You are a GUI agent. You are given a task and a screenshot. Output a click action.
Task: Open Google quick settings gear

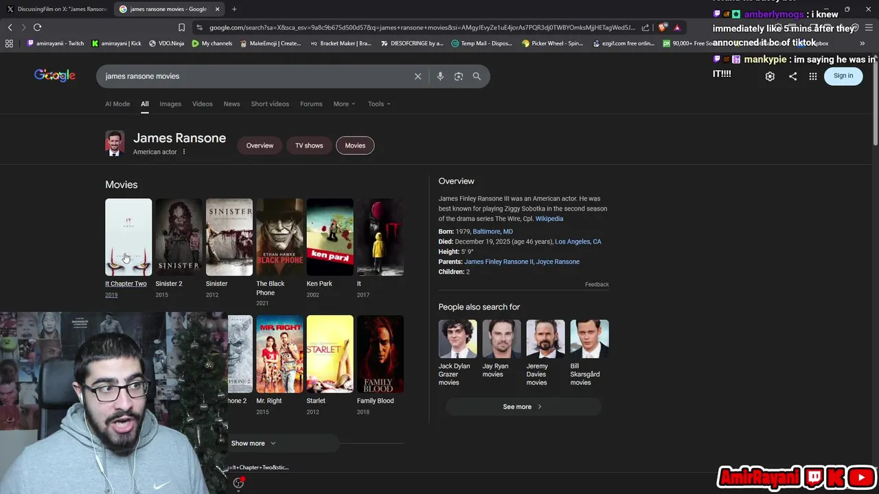(x=770, y=76)
